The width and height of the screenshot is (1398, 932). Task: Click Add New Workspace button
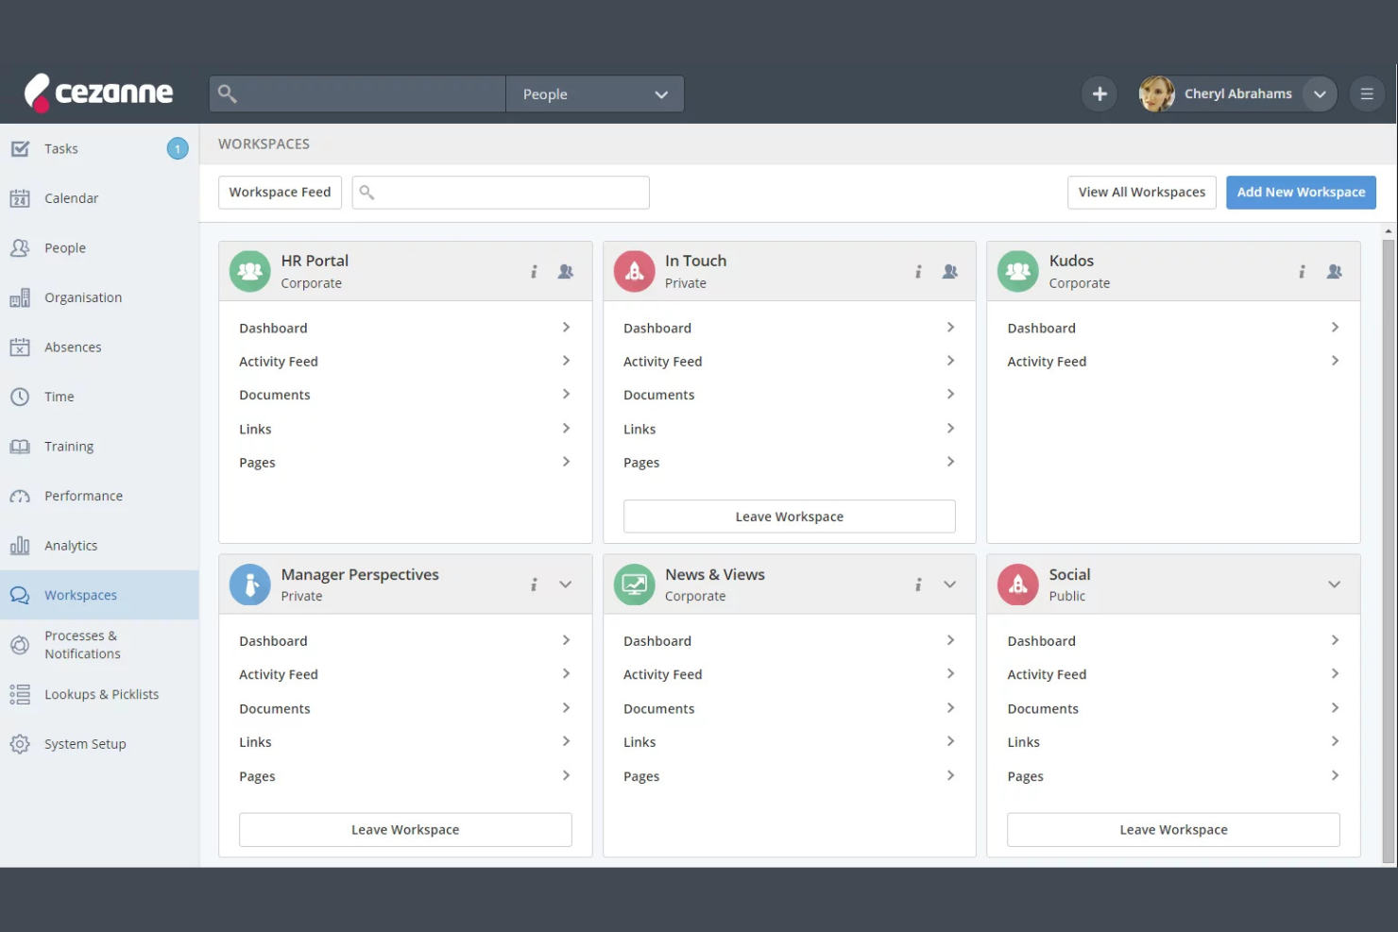[1301, 192]
